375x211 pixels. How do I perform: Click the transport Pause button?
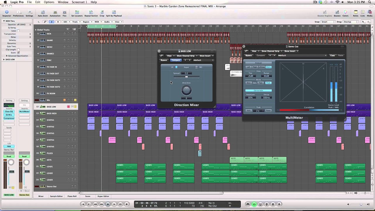pos(120,204)
